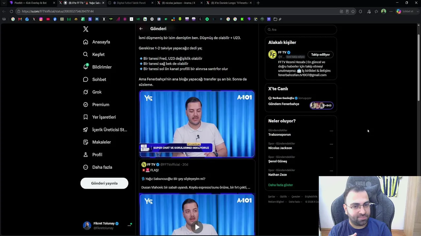Open more options for Nicolas Jackson trend
The height and width of the screenshot is (236, 421).
click(x=331, y=144)
